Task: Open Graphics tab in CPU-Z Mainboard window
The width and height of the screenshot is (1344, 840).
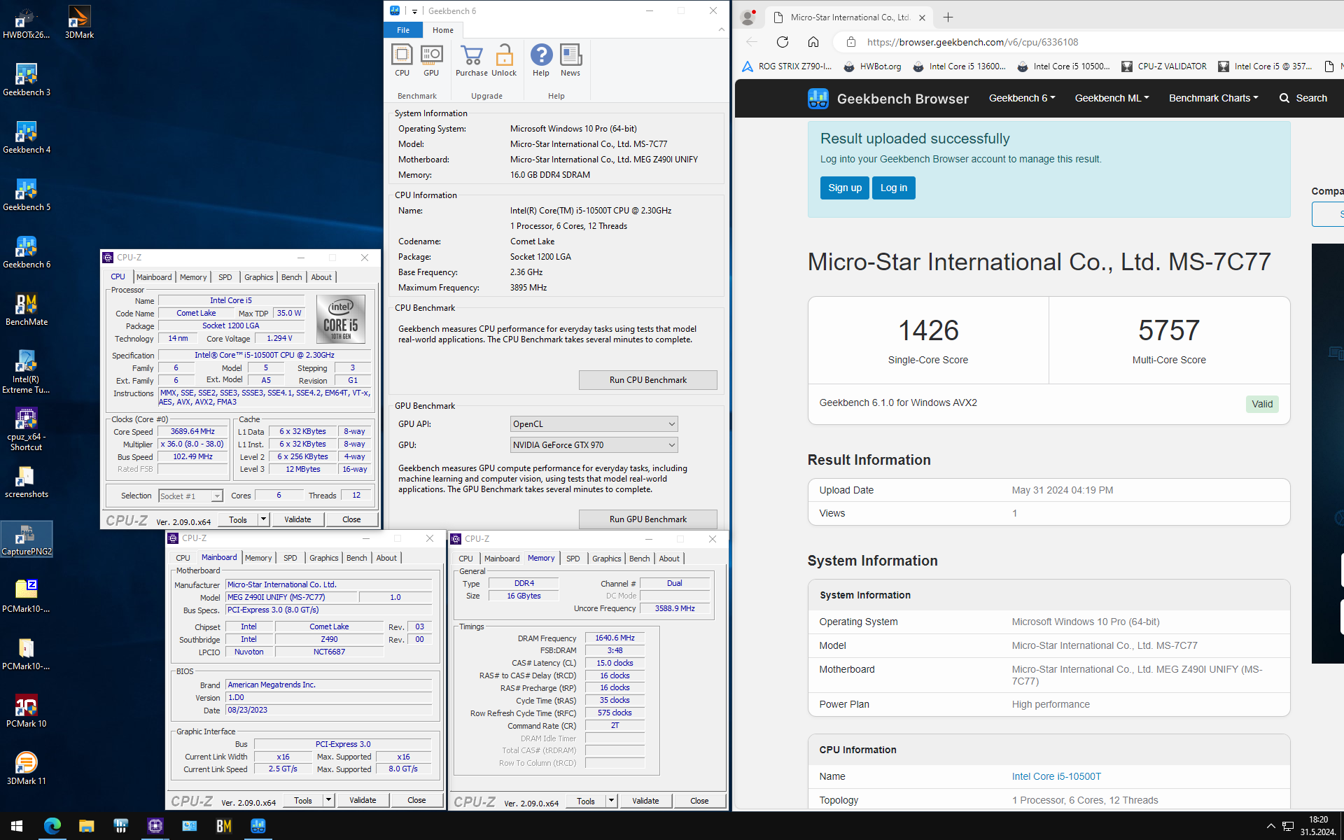Action: coord(323,558)
